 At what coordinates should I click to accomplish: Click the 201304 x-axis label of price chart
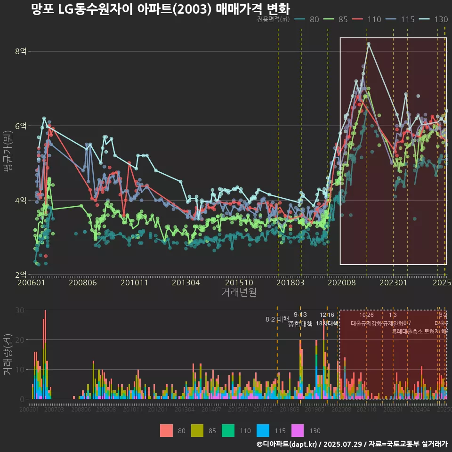pyautogui.click(x=186, y=282)
